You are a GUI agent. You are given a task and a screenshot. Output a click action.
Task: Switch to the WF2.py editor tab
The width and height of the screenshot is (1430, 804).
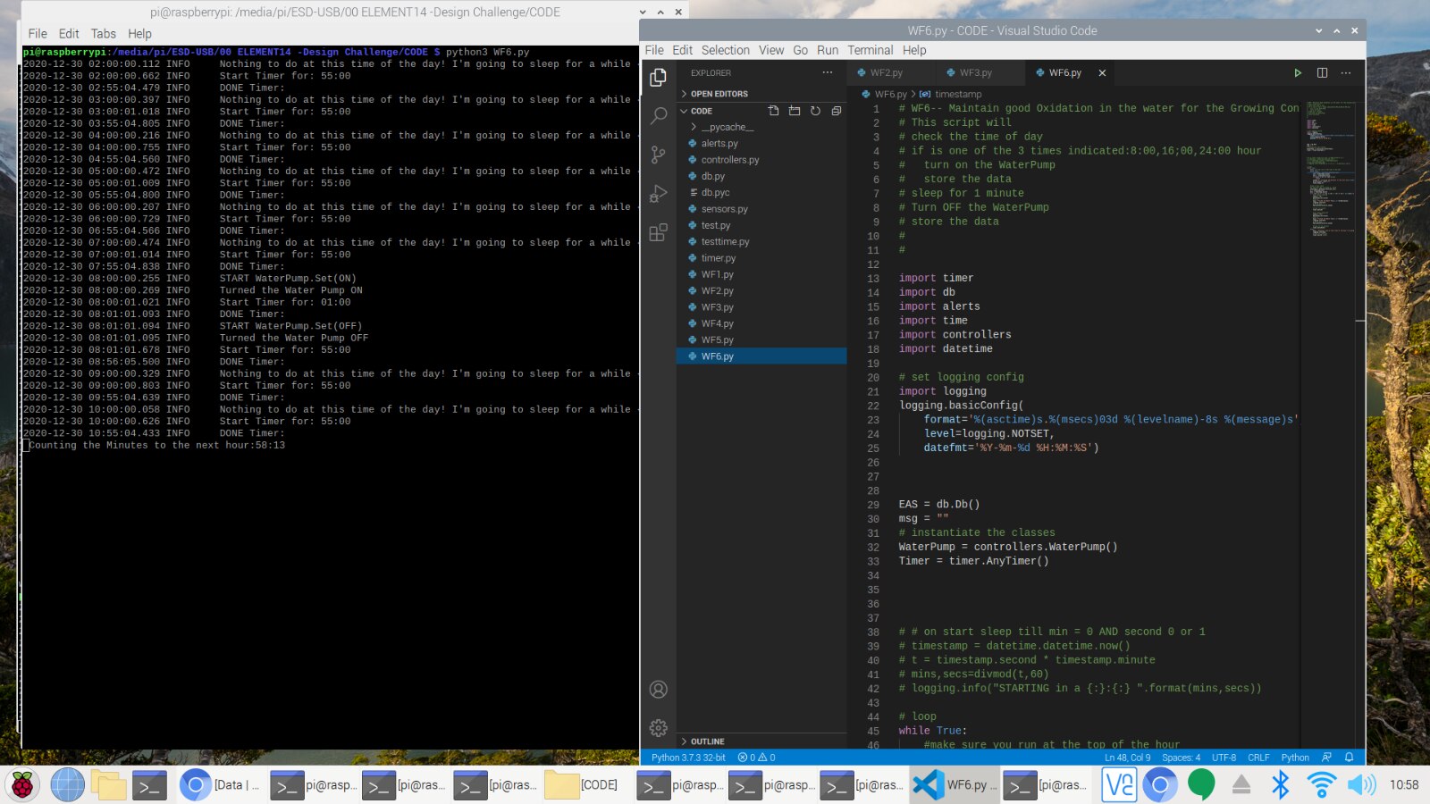[x=886, y=73]
